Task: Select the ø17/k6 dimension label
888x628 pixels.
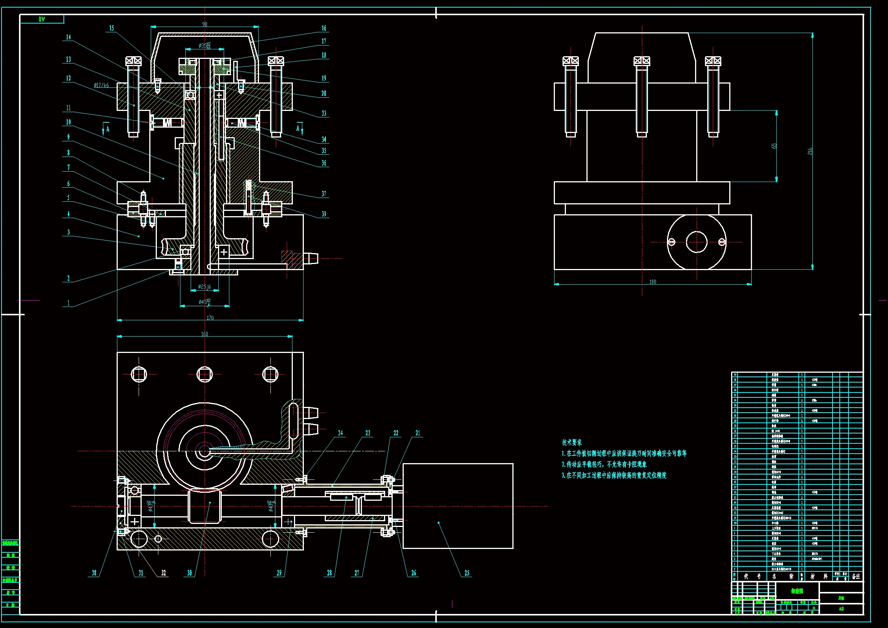Action: coord(101,85)
